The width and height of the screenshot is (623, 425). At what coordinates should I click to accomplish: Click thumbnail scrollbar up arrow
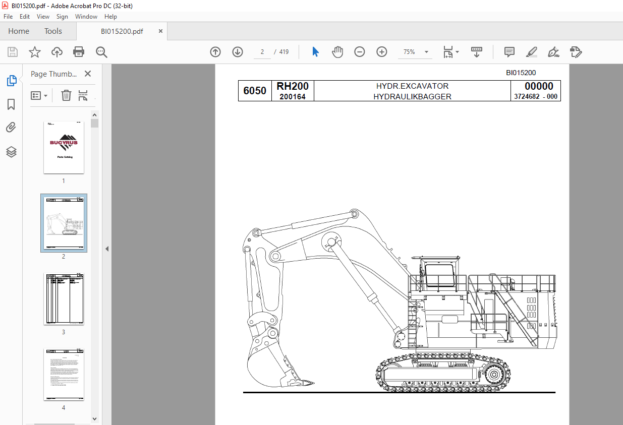94,115
